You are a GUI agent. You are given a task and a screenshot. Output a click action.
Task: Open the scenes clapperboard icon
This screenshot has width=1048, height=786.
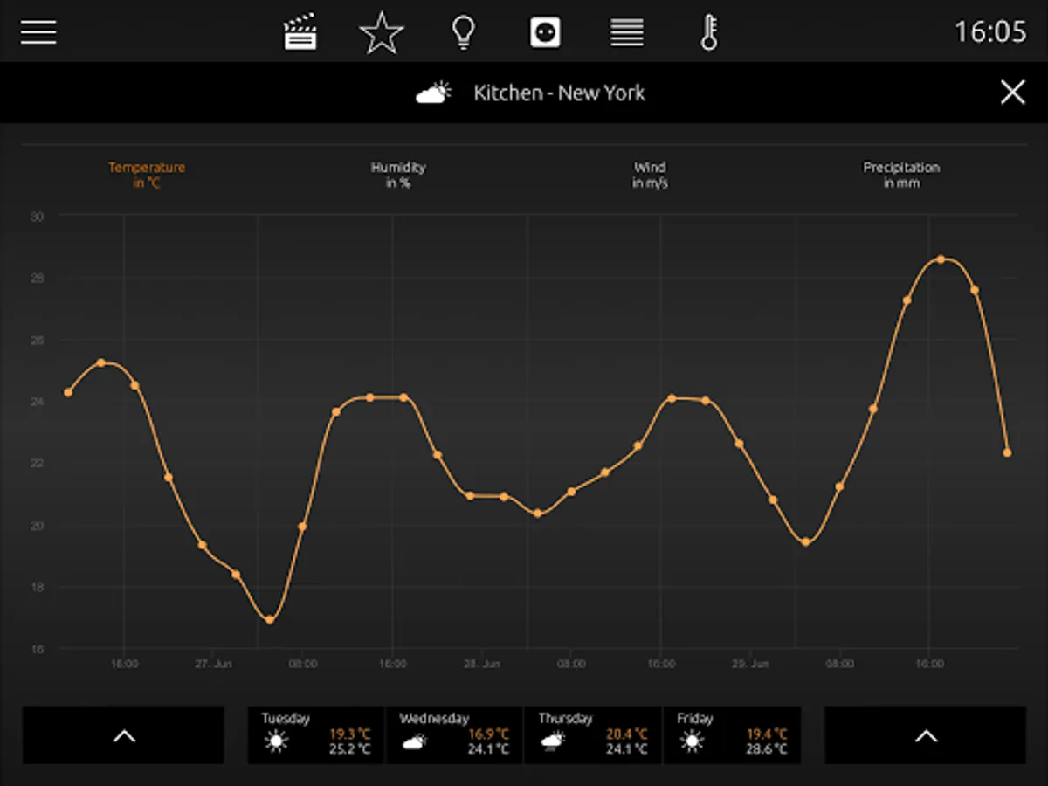click(300, 33)
